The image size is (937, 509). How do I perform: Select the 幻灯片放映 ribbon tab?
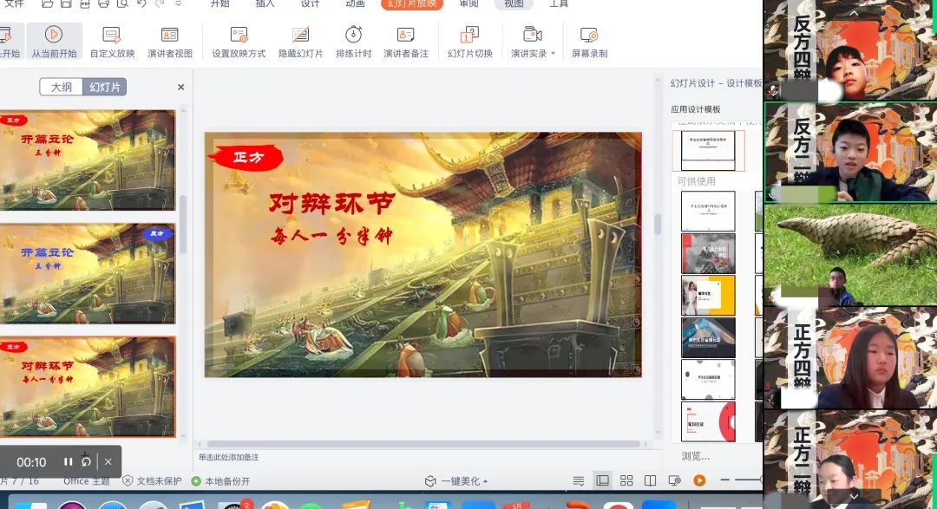[412, 3]
